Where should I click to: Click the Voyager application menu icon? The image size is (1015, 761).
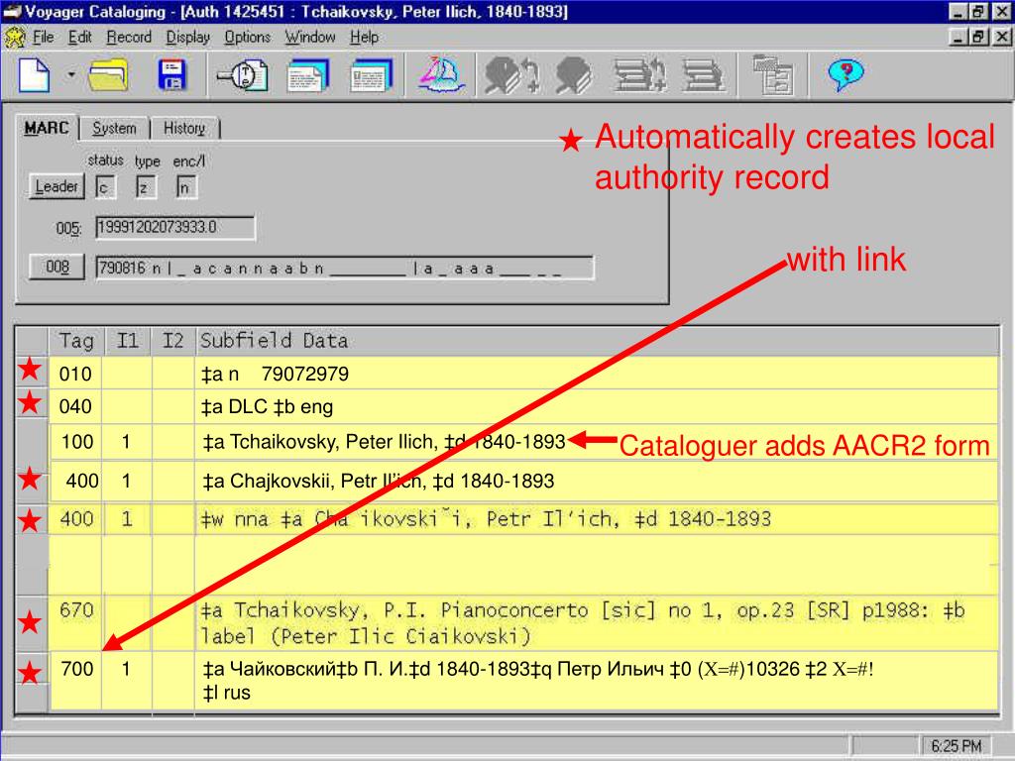tap(15, 38)
